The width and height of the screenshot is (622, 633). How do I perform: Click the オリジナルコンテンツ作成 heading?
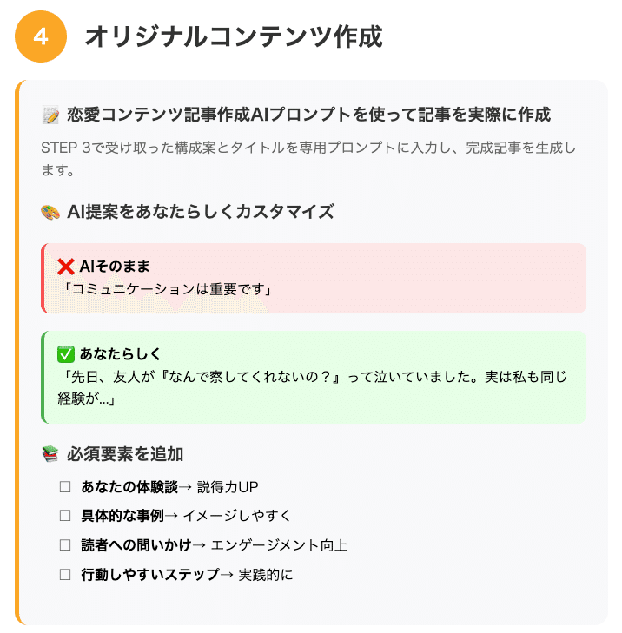[234, 37]
